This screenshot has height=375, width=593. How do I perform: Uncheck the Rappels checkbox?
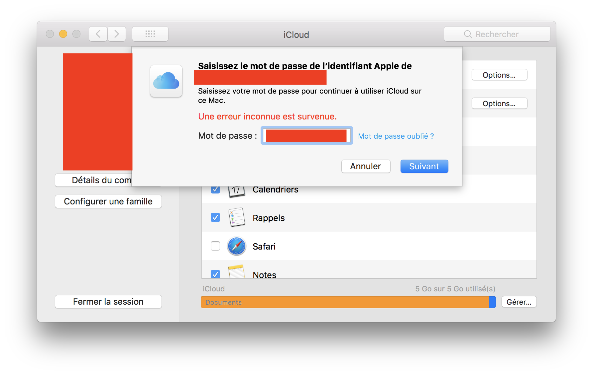click(215, 217)
